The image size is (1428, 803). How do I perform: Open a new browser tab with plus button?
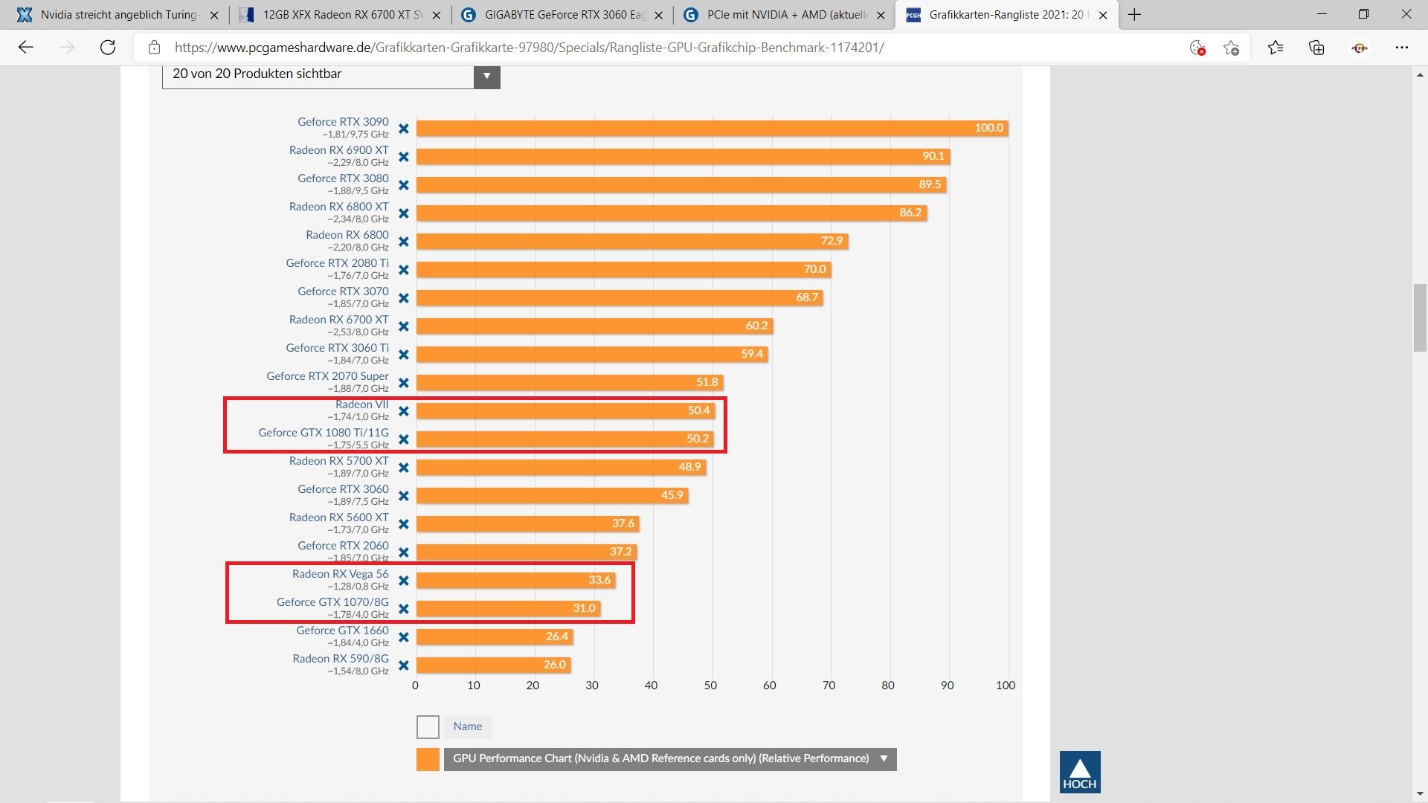[1134, 15]
